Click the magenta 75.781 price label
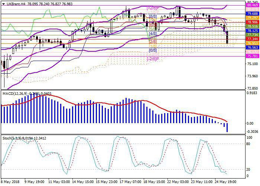This screenshot has height=186, width=260. pos(253,57)
